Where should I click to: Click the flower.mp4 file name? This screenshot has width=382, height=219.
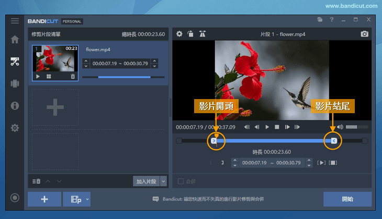pos(98,50)
